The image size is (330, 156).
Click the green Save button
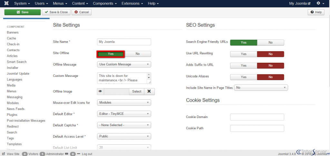tap(23, 12)
